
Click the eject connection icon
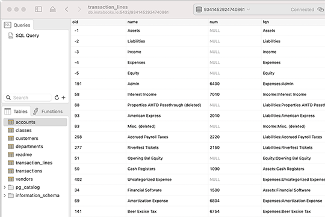tap(52, 10)
